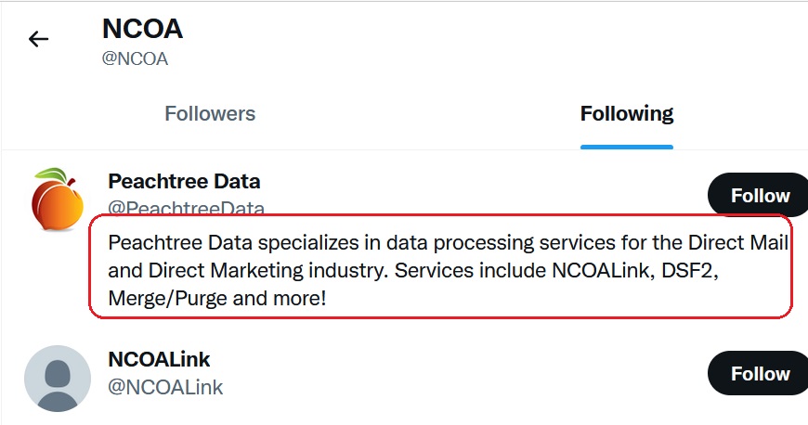Viewport: 808px width, 425px height.
Task: Visit the @NCOALink handle
Action: coord(165,387)
